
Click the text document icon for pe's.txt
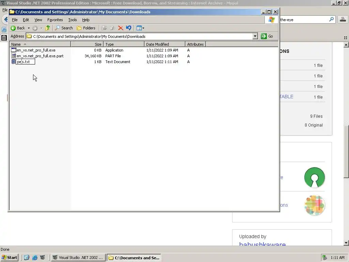point(13,62)
